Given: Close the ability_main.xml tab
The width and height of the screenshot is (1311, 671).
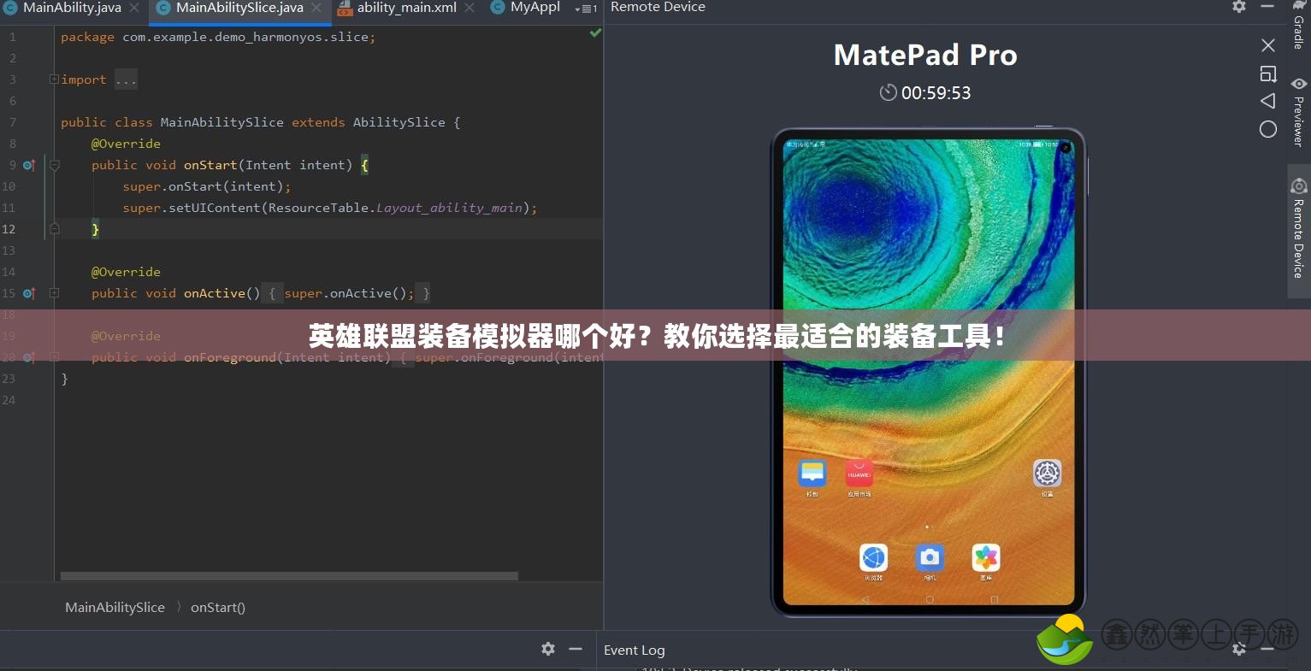Looking at the screenshot, I should [469, 8].
